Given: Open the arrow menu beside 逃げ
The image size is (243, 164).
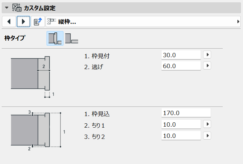Looking at the screenshot, I should pos(207,65).
